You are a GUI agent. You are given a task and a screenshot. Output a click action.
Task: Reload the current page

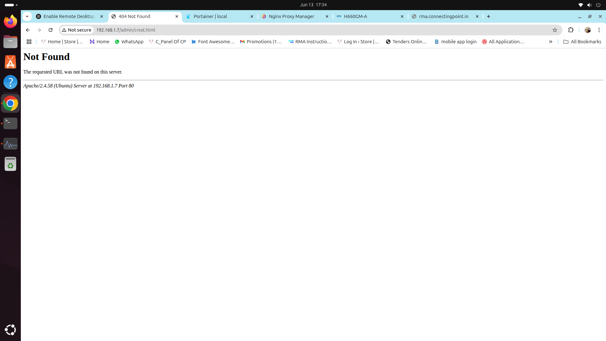point(50,30)
